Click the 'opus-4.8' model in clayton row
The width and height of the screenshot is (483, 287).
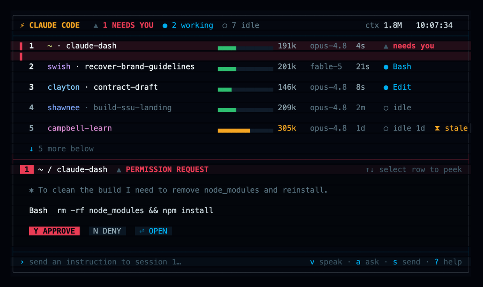click(328, 87)
